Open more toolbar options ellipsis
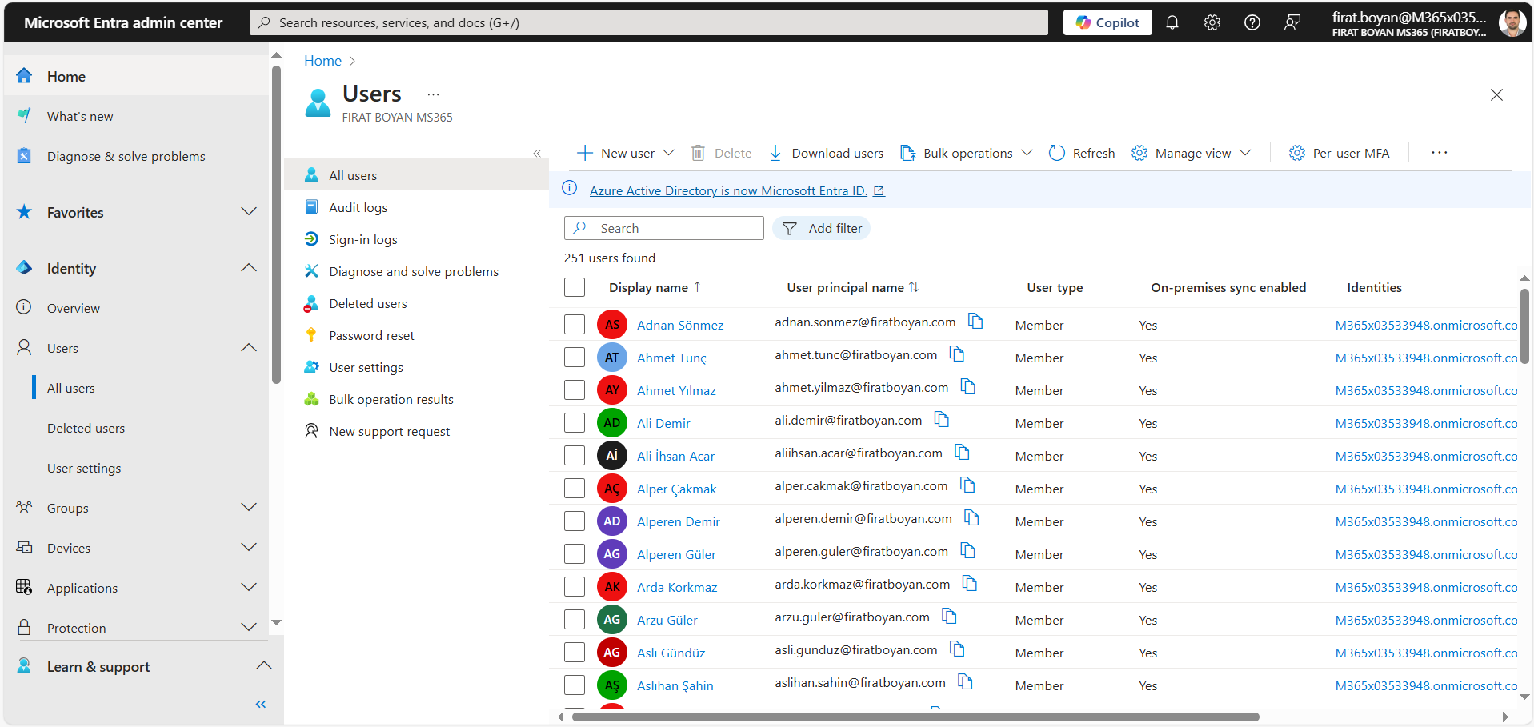 (1440, 153)
